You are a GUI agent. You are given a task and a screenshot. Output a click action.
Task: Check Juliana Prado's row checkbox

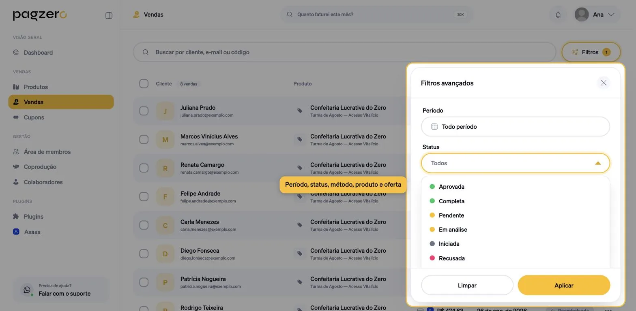point(144,111)
